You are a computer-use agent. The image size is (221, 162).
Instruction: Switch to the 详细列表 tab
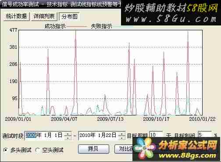[44, 16]
